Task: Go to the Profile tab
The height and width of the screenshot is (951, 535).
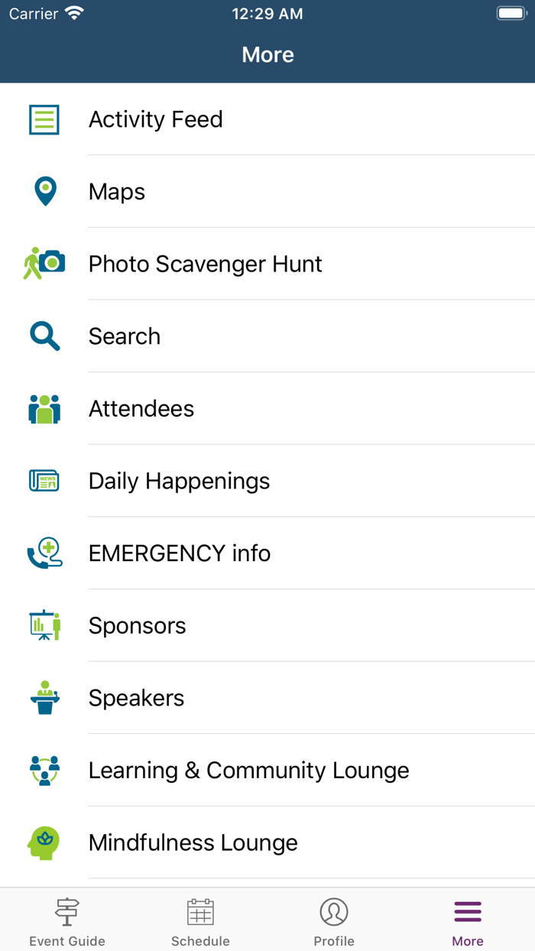Action: click(x=334, y=920)
